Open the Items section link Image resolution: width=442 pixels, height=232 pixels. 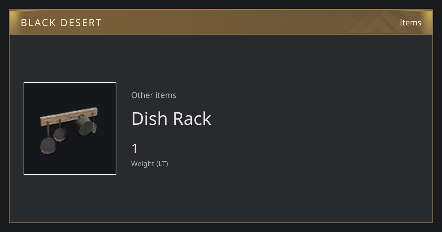(410, 22)
